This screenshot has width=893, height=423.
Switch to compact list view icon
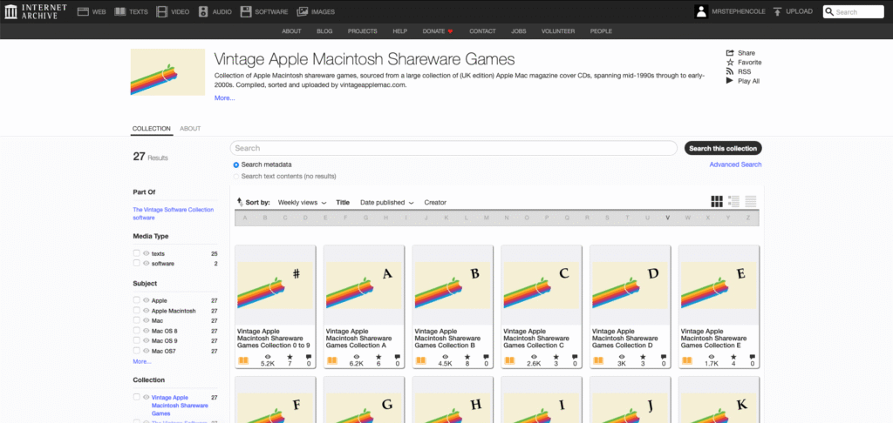(751, 201)
